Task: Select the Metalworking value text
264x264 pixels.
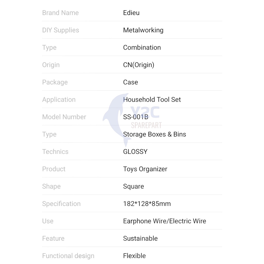Action: click(143, 30)
